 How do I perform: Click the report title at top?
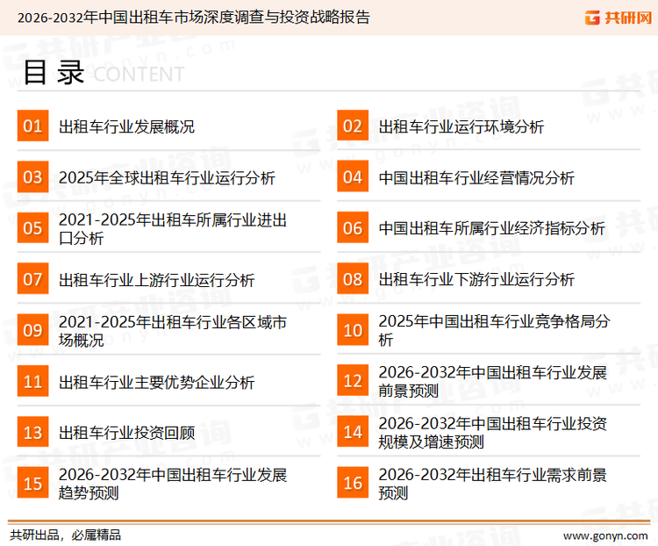pos(193,18)
